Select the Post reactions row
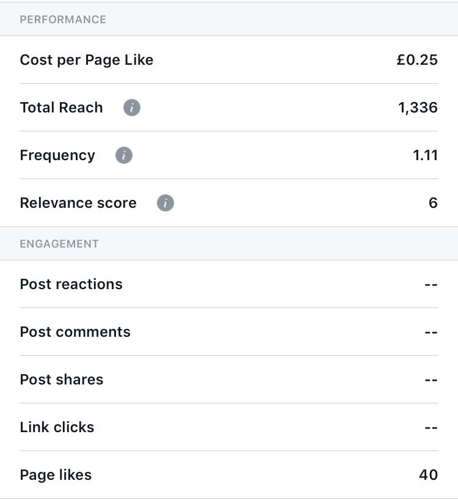This screenshot has height=500, width=458. tap(229, 284)
